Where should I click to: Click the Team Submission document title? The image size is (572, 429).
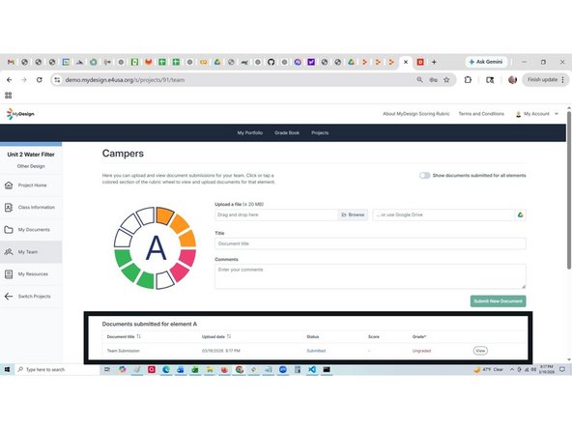click(124, 351)
